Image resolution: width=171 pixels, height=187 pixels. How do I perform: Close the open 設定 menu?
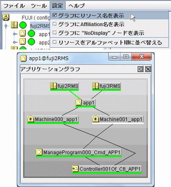pyautogui.click(x=57, y=6)
